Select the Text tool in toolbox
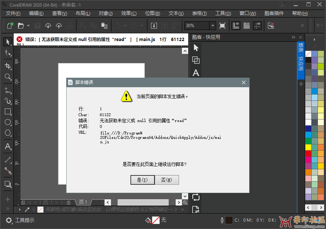The image size is (326, 229). point(8,147)
